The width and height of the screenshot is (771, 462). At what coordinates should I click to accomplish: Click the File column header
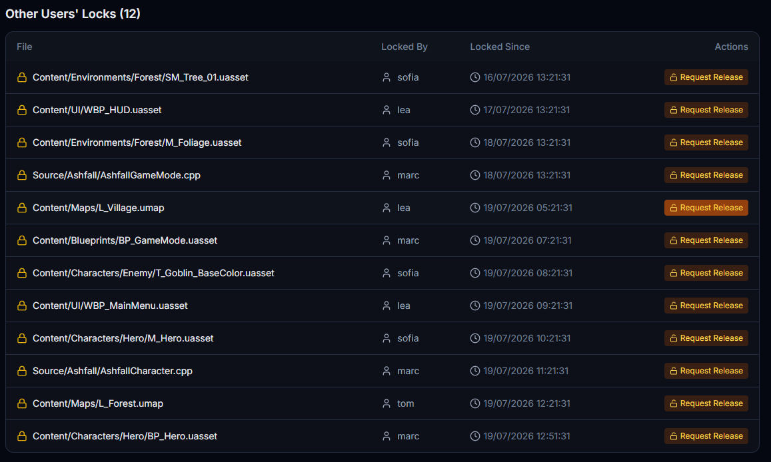click(x=25, y=47)
